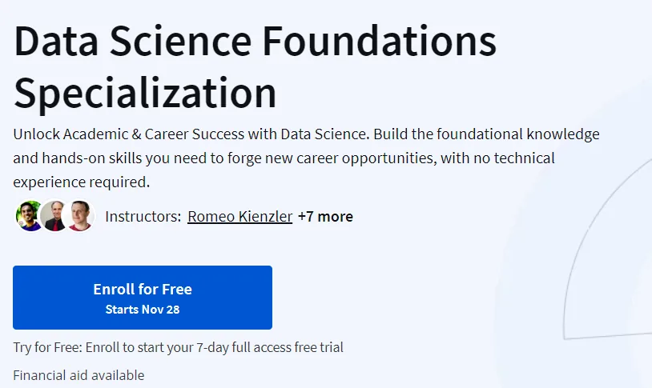Click the 'Data Science Foundations' heading line

(x=255, y=41)
